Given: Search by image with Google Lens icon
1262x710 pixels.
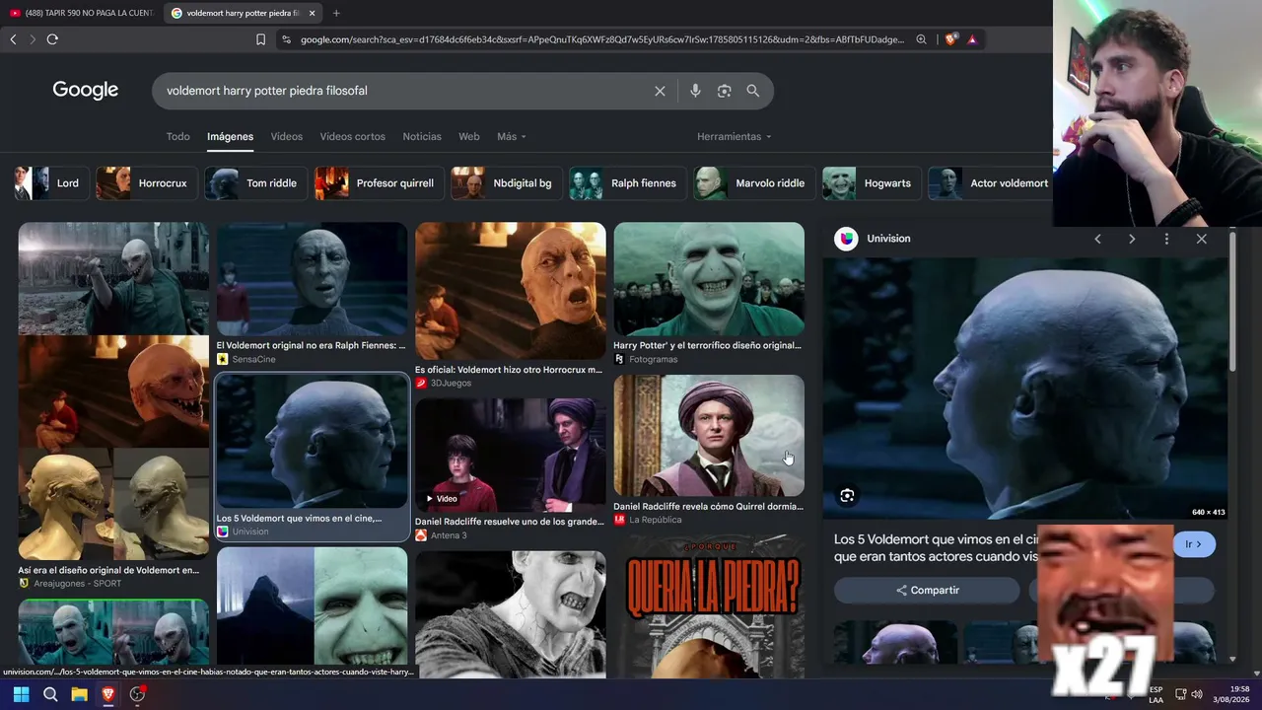Looking at the screenshot, I should [x=724, y=91].
